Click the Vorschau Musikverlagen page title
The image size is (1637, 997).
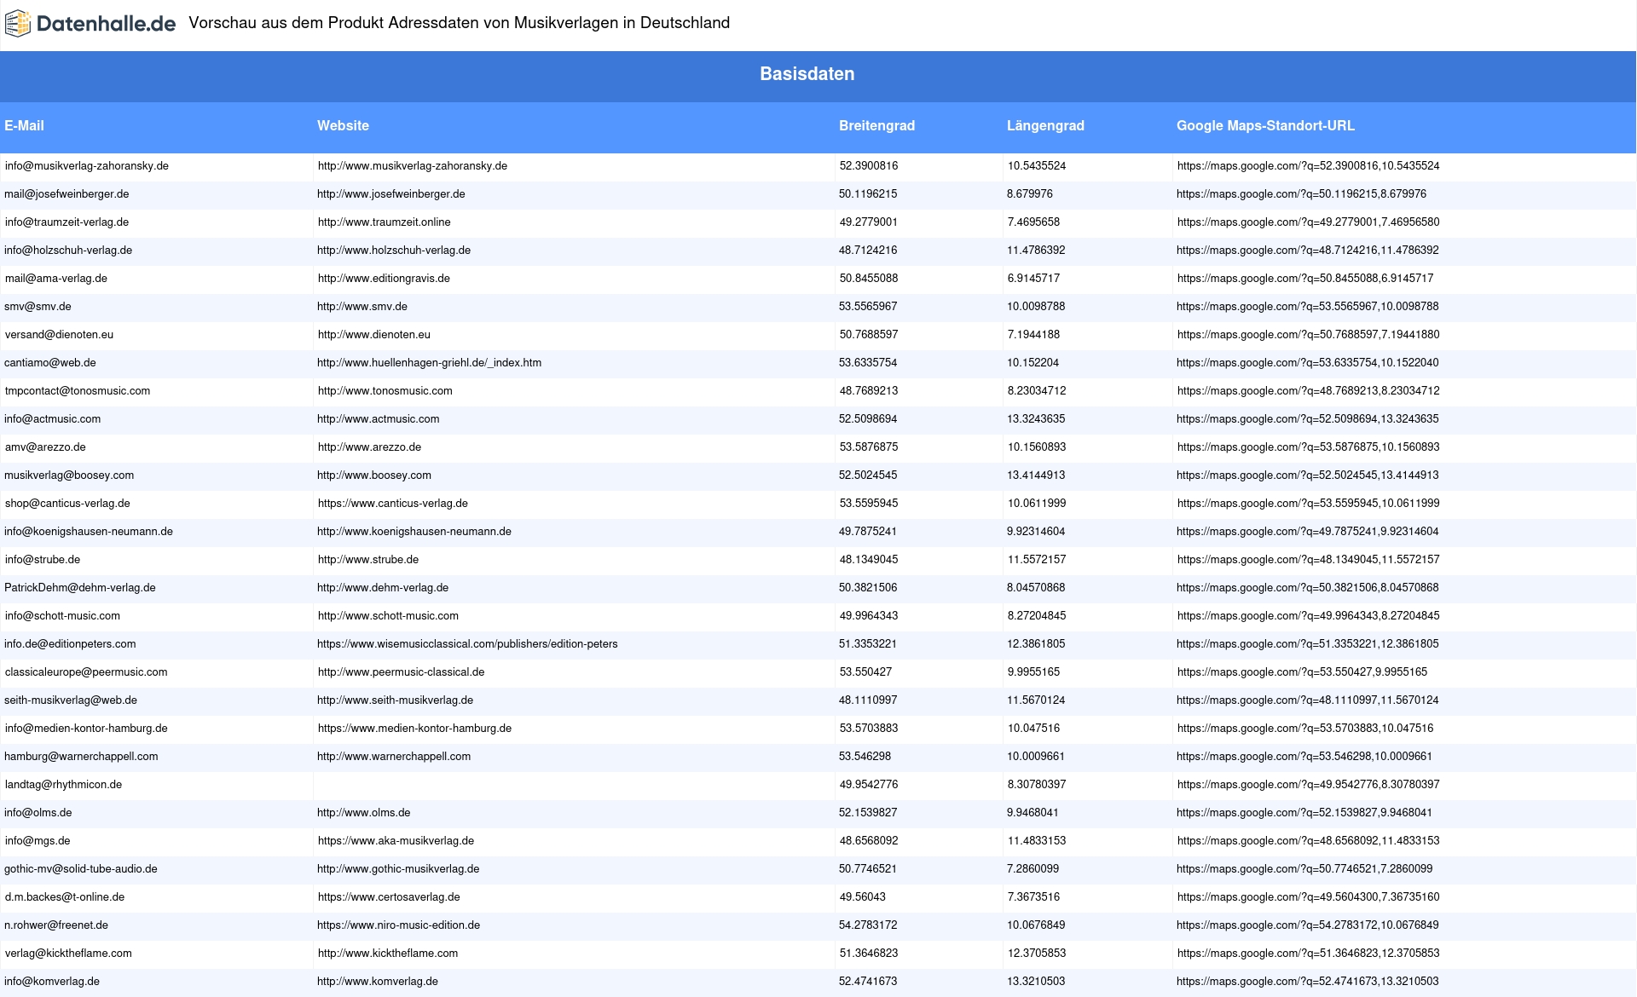460,23
